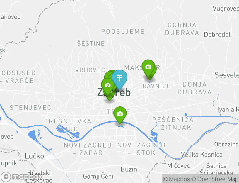Open the © Mapbox attribution link
The height and width of the screenshot is (183, 239).
coord(176,179)
